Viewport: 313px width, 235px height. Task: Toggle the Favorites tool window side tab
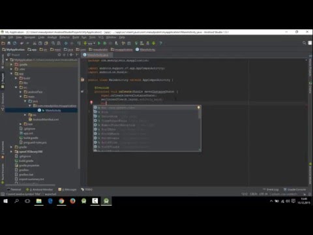(x=3, y=150)
